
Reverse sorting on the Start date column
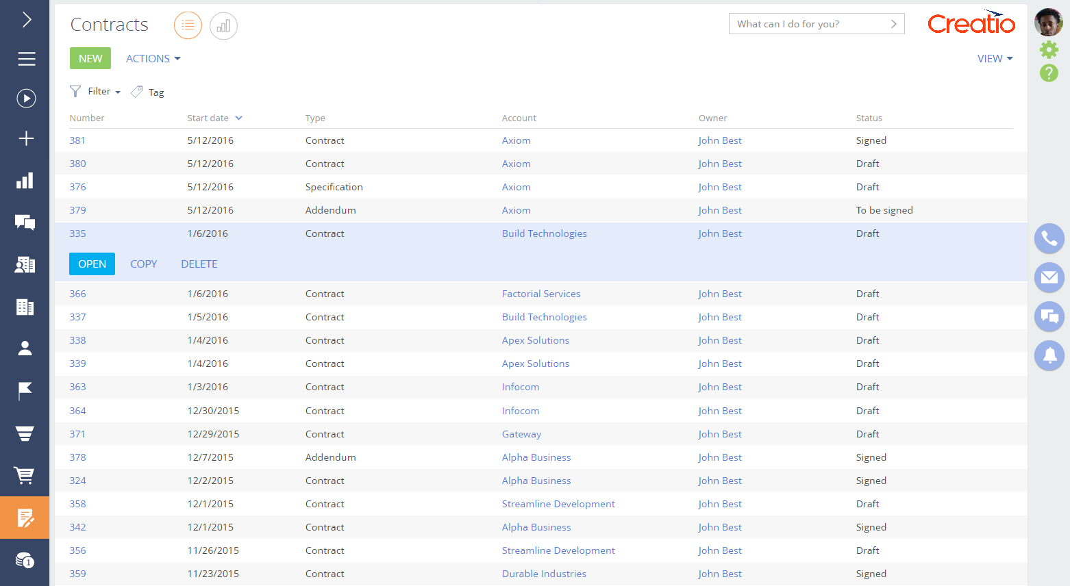tap(238, 118)
